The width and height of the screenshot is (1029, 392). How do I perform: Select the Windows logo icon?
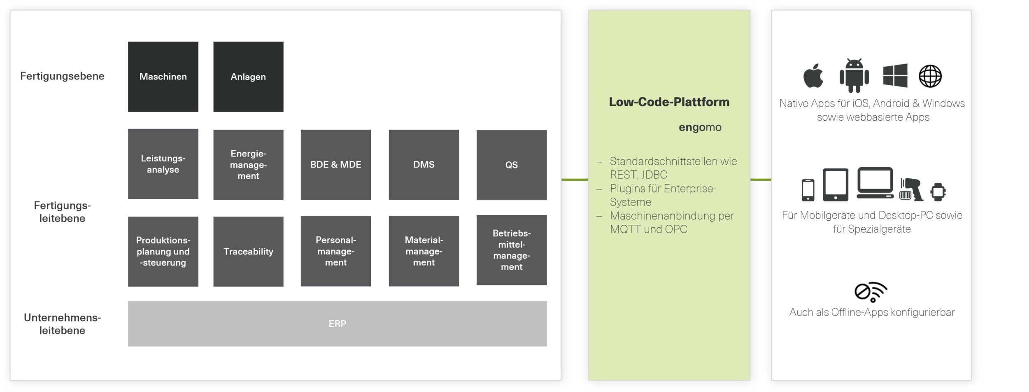895,76
